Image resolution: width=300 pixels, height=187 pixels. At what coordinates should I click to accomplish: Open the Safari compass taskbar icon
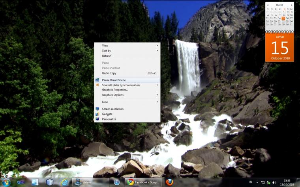click(117, 182)
